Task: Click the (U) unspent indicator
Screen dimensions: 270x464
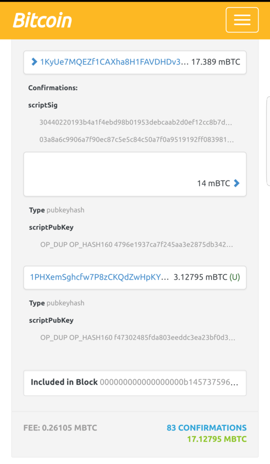Action: pos(235,277)
